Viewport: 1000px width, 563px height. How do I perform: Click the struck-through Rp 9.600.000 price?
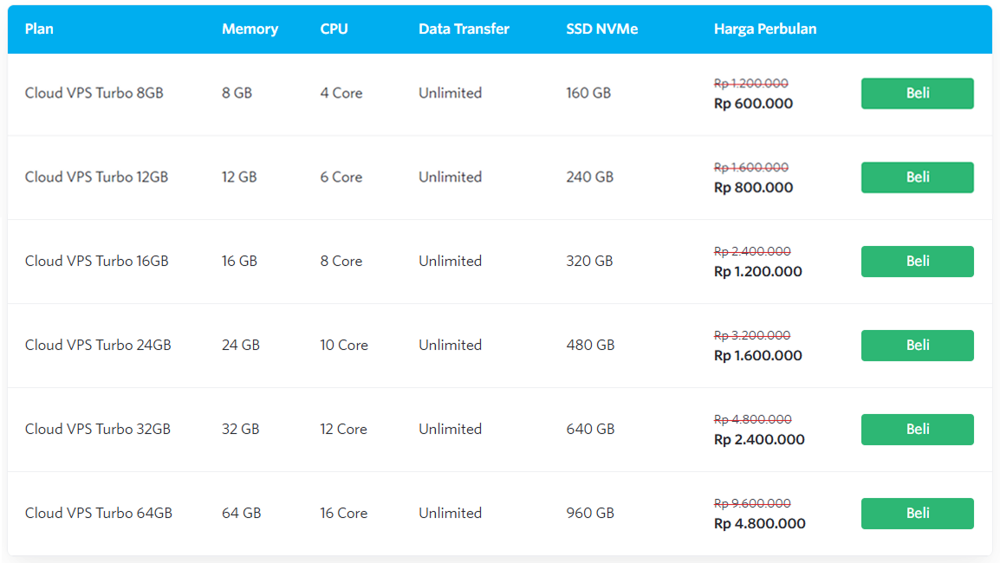[751, 503]
